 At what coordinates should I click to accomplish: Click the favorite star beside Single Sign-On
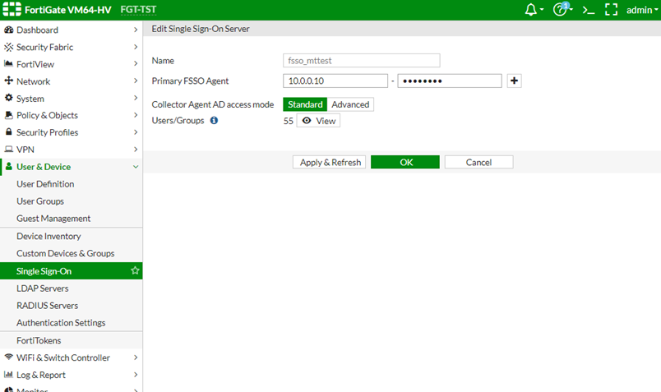(x=135, y=271)
